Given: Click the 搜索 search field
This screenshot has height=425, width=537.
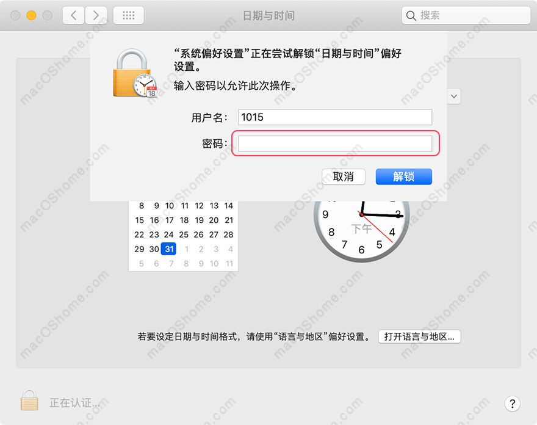Looking at the screenshot, I should (466, 15).
